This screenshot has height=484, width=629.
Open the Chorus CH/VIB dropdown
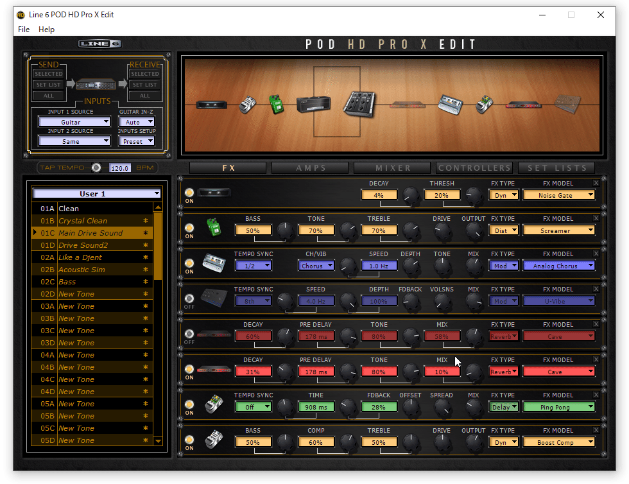click(316, 266)
